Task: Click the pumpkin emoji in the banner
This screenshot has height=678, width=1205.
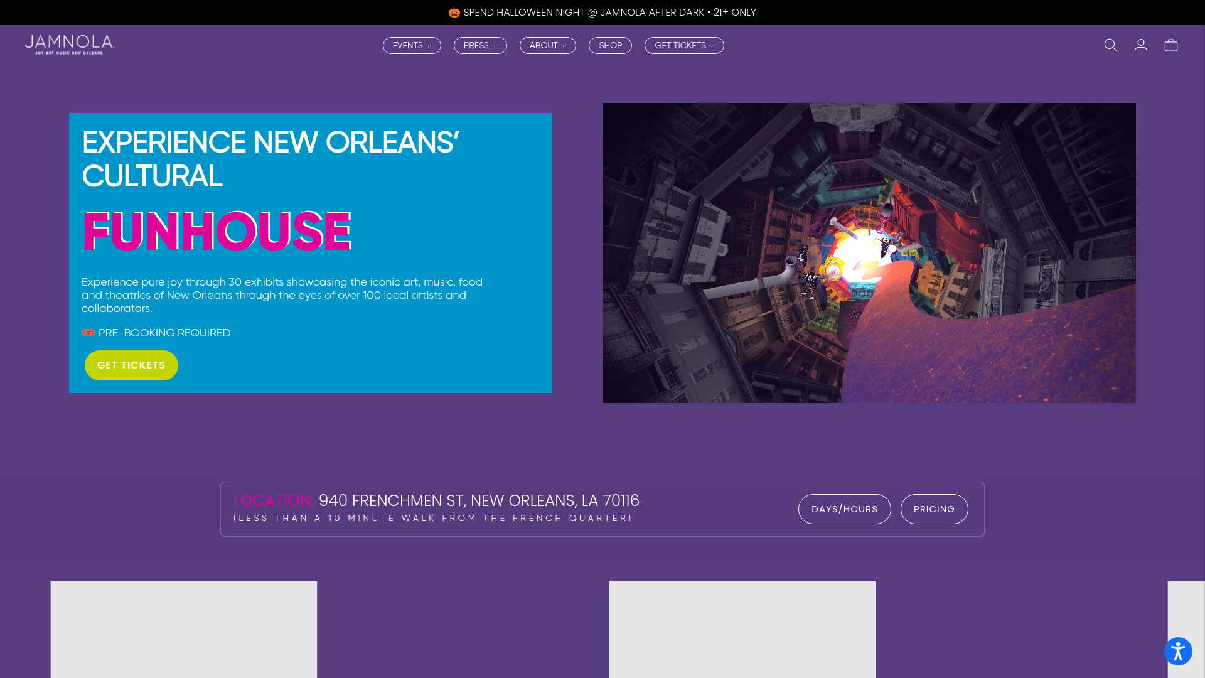Action: (x=454, y=13)
